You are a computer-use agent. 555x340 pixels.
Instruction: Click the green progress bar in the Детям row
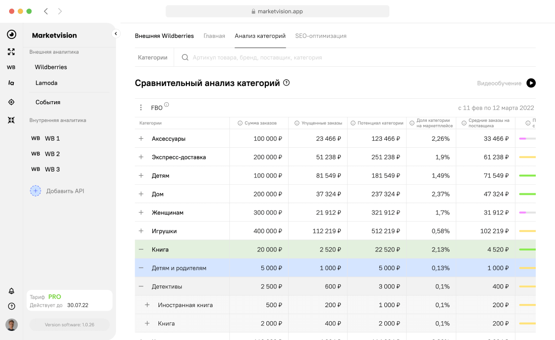[x=527, y=176]
